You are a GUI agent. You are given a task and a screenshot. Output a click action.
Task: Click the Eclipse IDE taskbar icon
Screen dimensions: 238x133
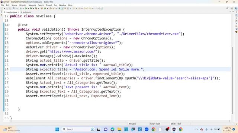point(174,129)
